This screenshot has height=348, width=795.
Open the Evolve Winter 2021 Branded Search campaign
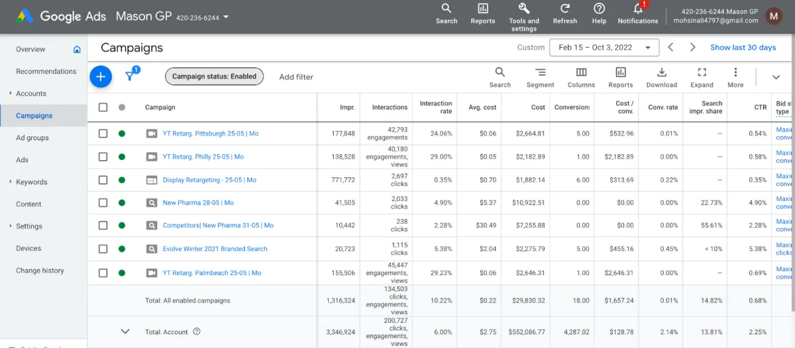215,249
